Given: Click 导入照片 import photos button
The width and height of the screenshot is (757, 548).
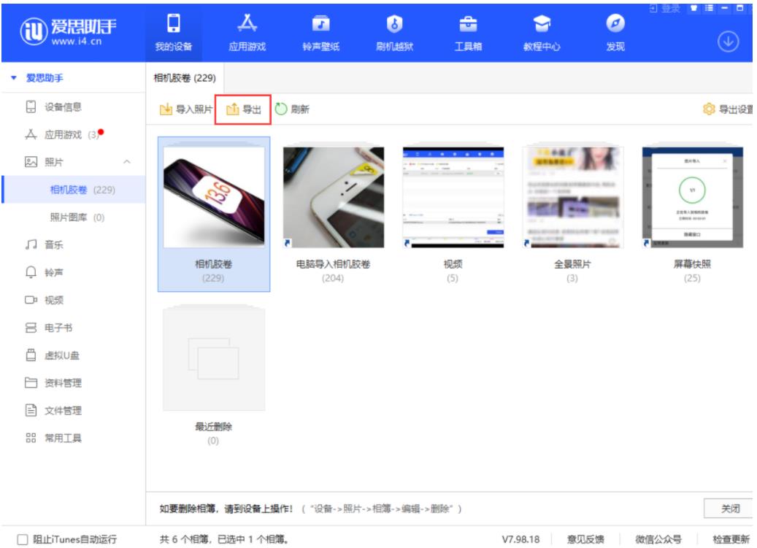Looking at the screenshot, I should (185, 109).
